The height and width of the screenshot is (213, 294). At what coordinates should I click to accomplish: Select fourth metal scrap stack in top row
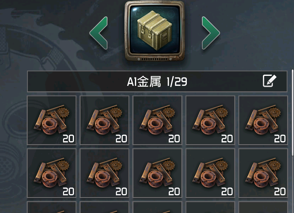point(210,120)
